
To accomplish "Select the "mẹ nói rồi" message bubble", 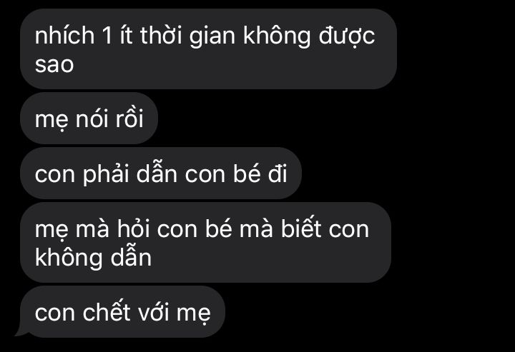I will (89, 119).
